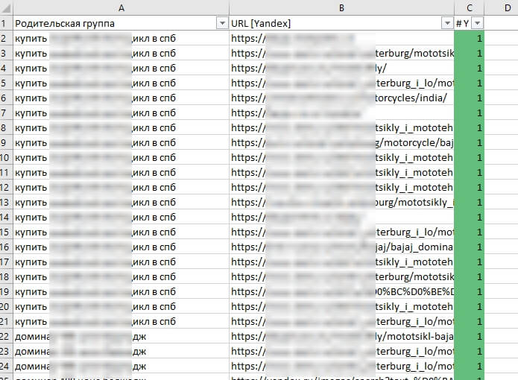Open filter dropdown for # Y column

point(477,23)
